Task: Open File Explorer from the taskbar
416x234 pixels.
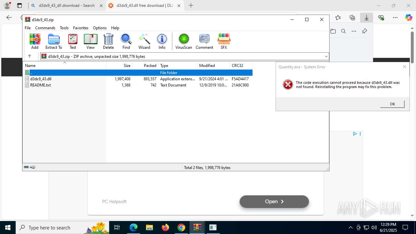Action: click(x=149, y=227)
